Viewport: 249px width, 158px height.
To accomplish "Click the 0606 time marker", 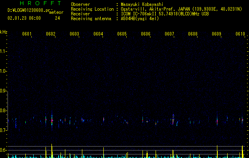I will [x=146, y=34].
